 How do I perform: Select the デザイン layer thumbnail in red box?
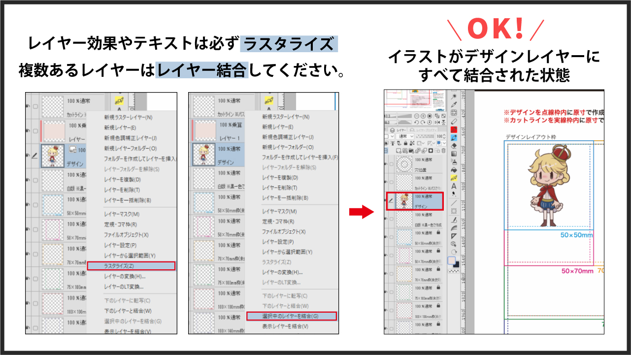404,201
